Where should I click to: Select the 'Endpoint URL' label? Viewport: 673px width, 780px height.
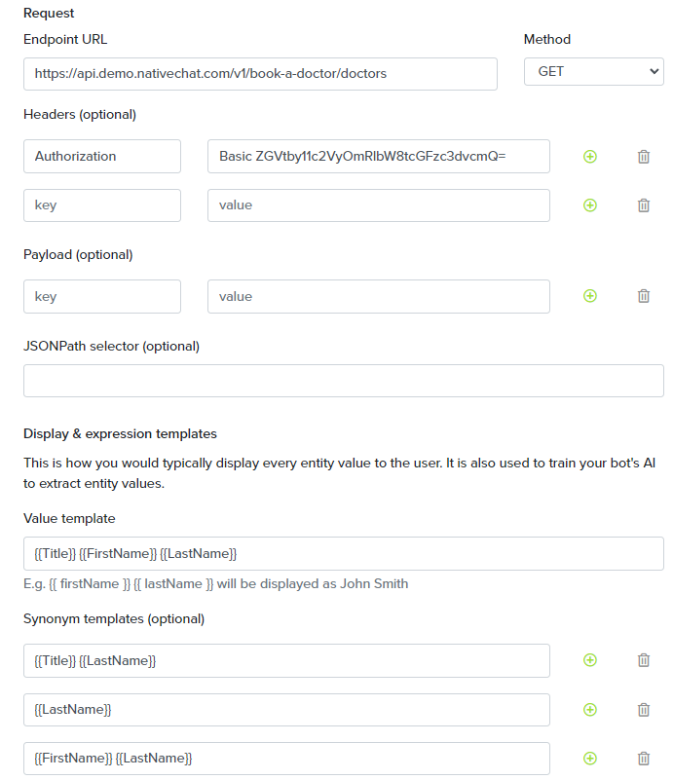point(65,39)
